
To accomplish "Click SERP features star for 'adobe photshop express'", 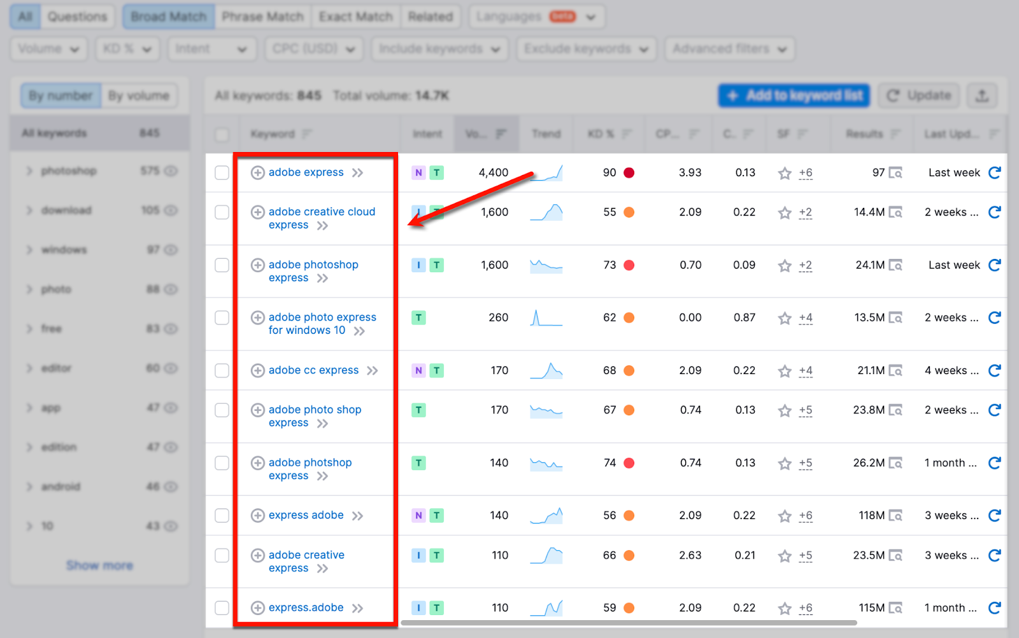I will [785, 463].
